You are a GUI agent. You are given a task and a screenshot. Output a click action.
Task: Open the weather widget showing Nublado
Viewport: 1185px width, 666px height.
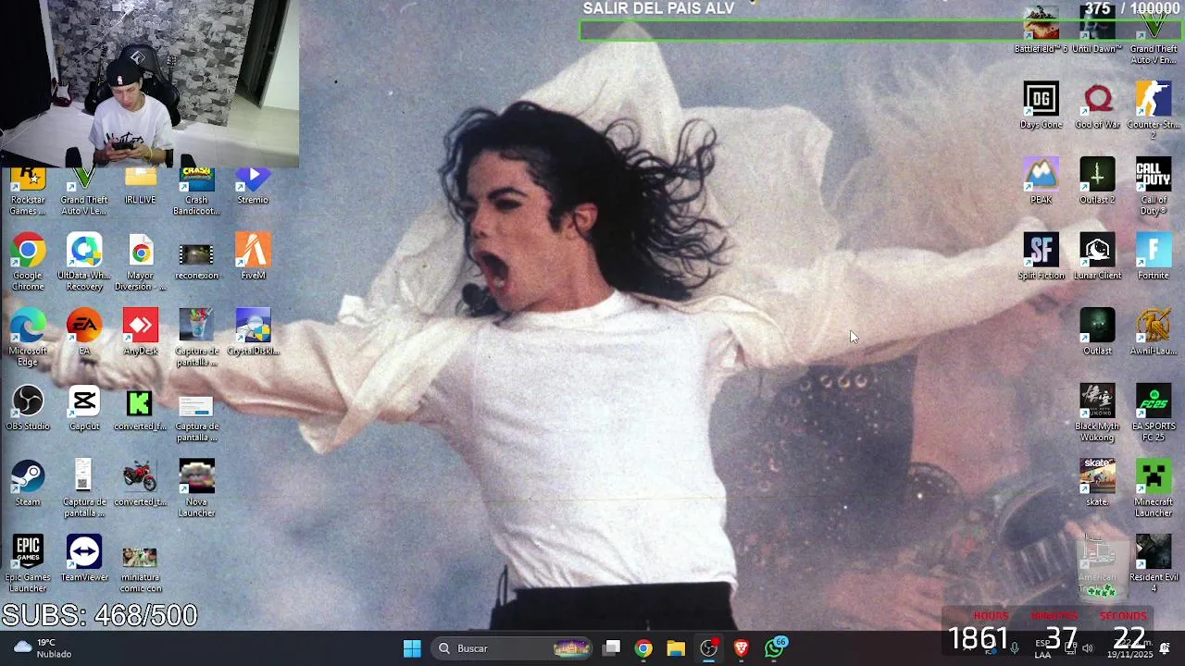[x=42, y=648]
